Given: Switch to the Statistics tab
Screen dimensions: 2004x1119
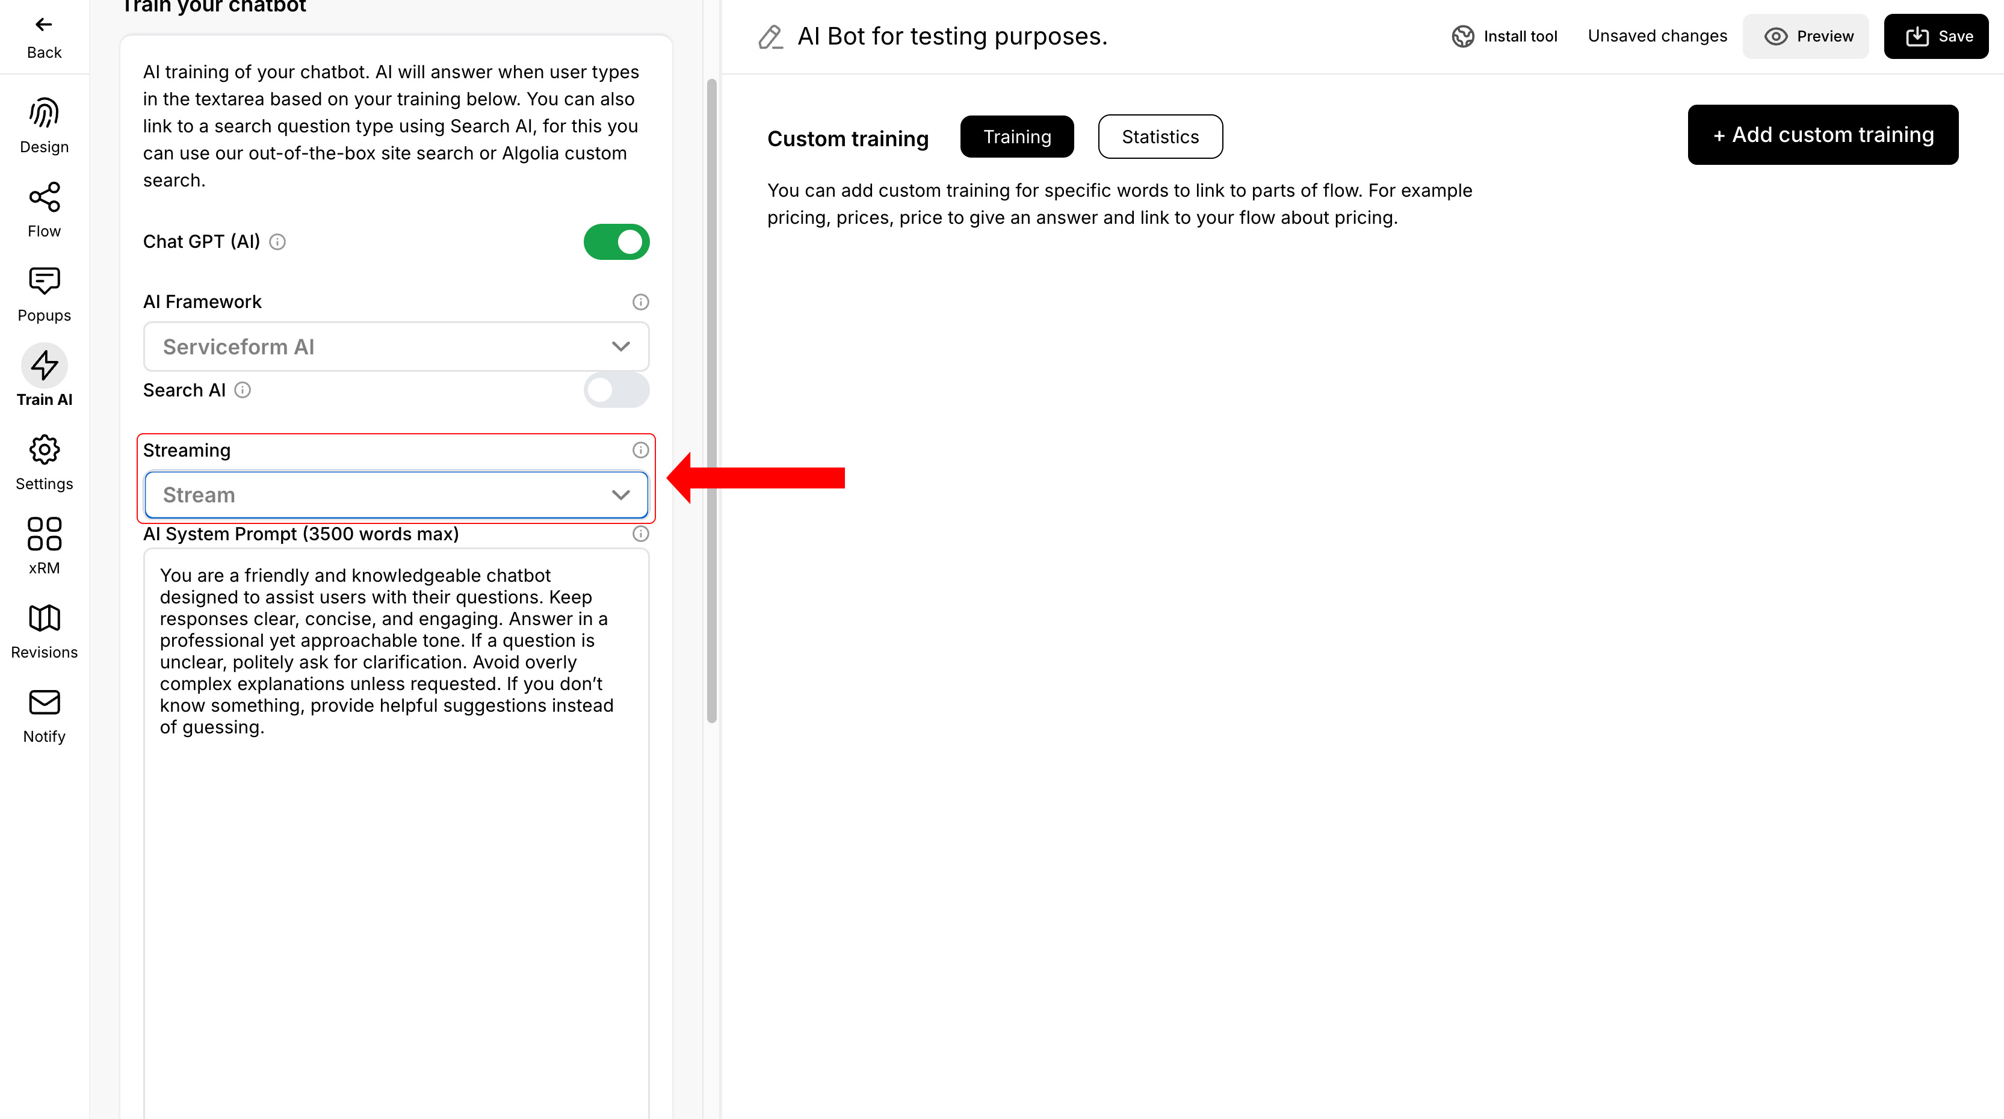Looking at the screenshot, I should 1160,137.
